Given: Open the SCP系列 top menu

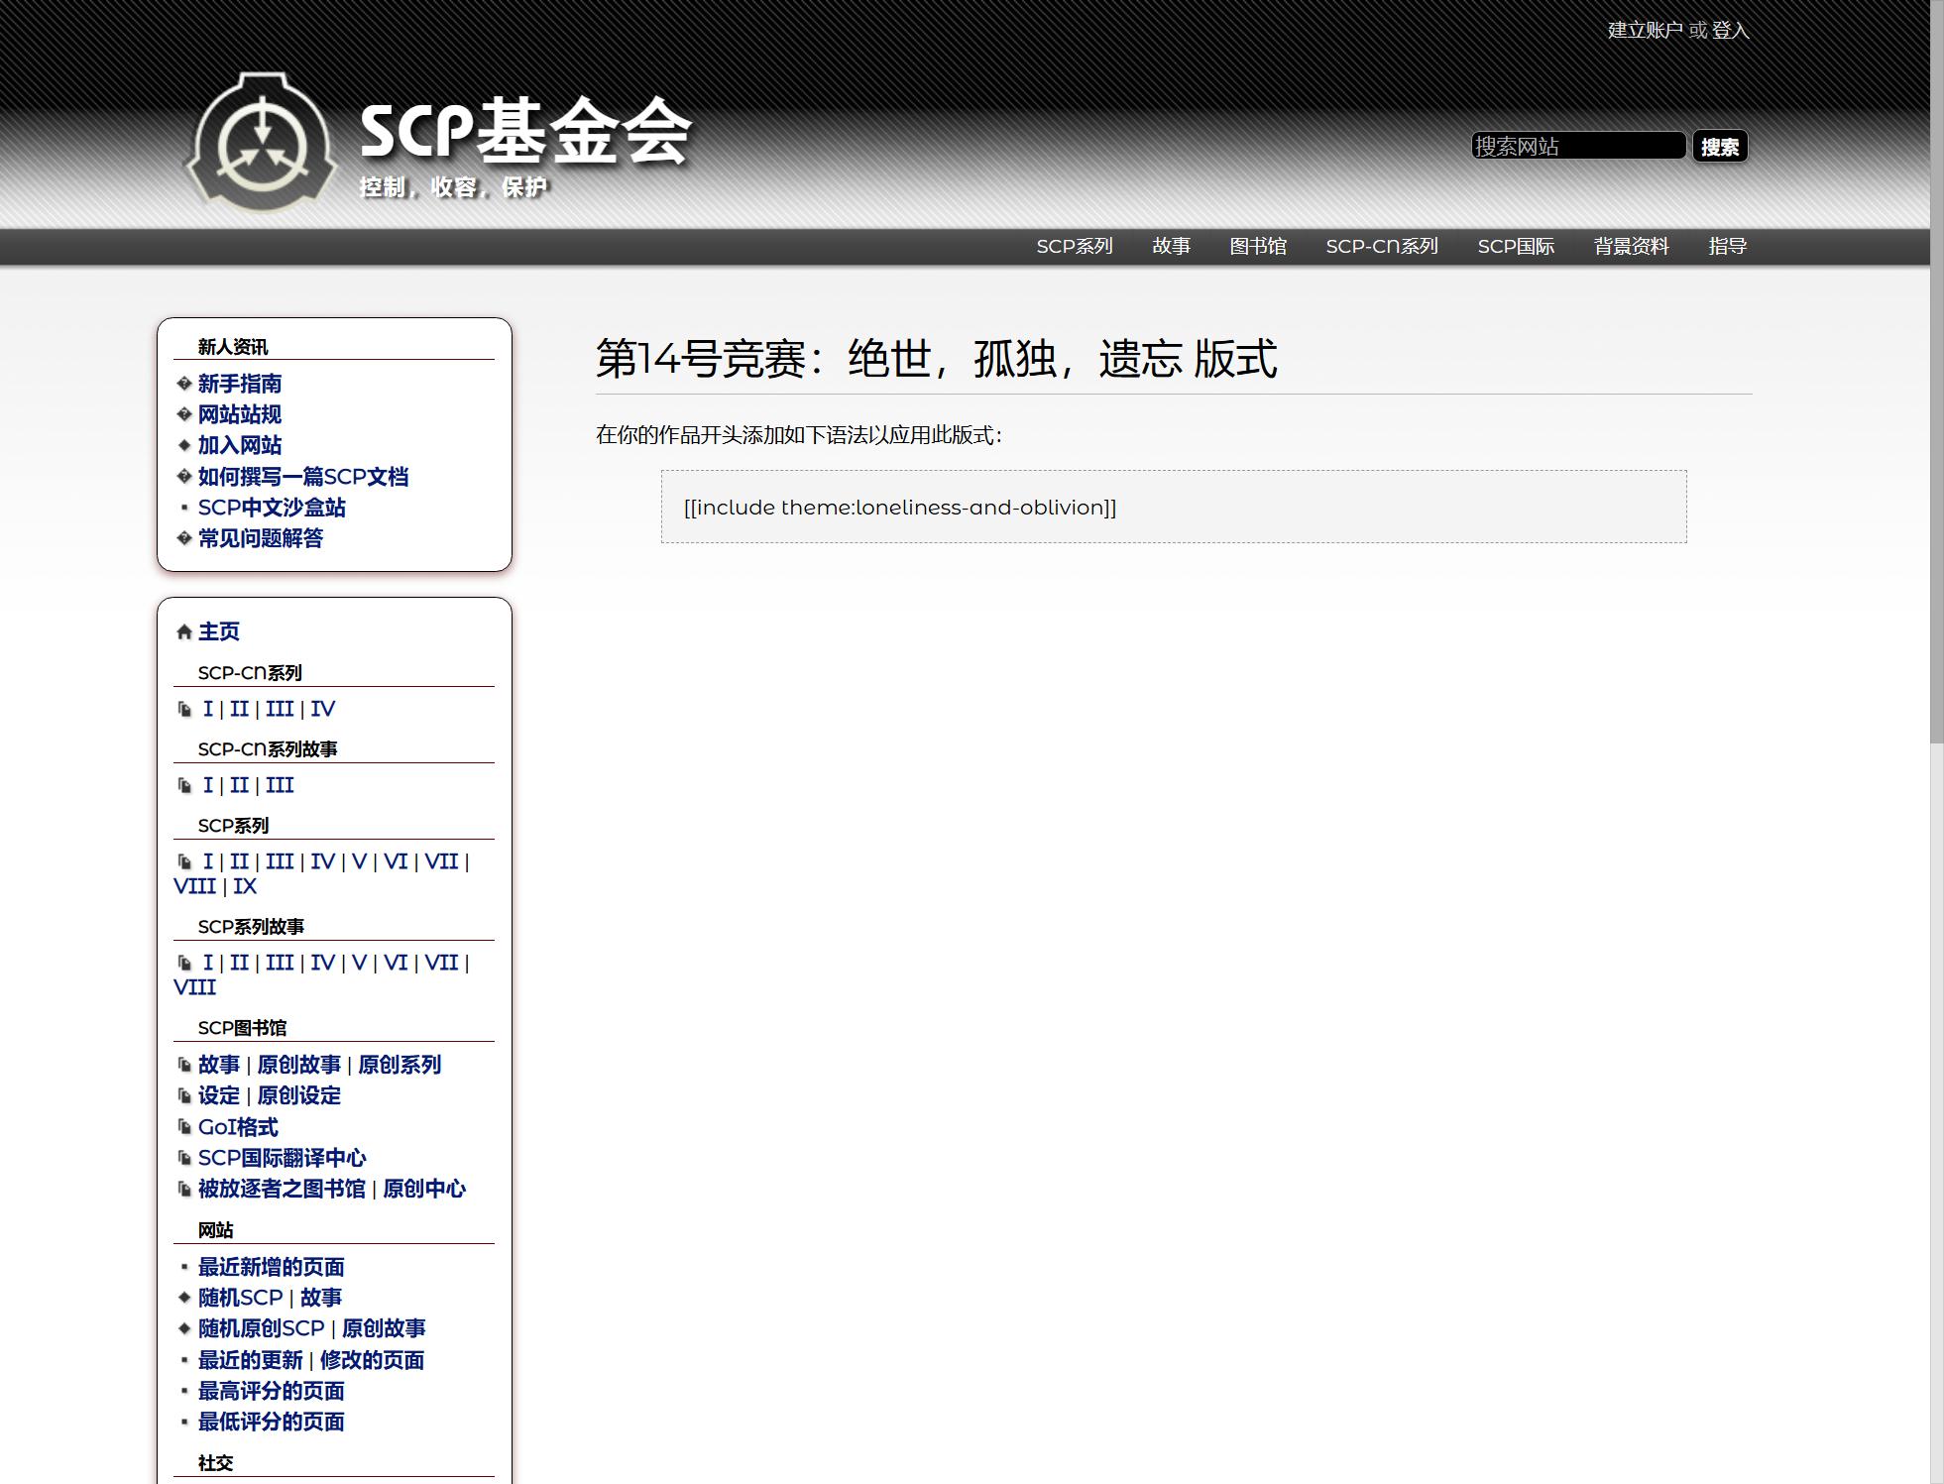Looking at the screenshot, I should 1074,247.
